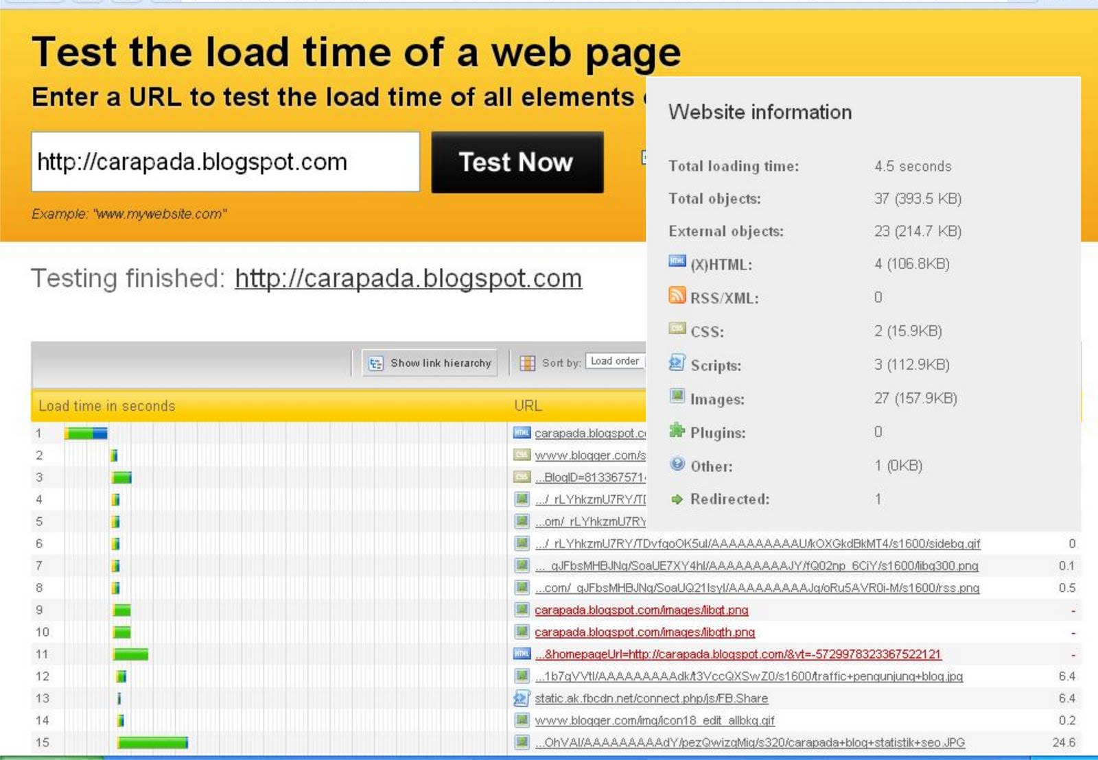Click the "Website information" heading
This screenshot has height=760, width=1098.
(x=760, y=112)
